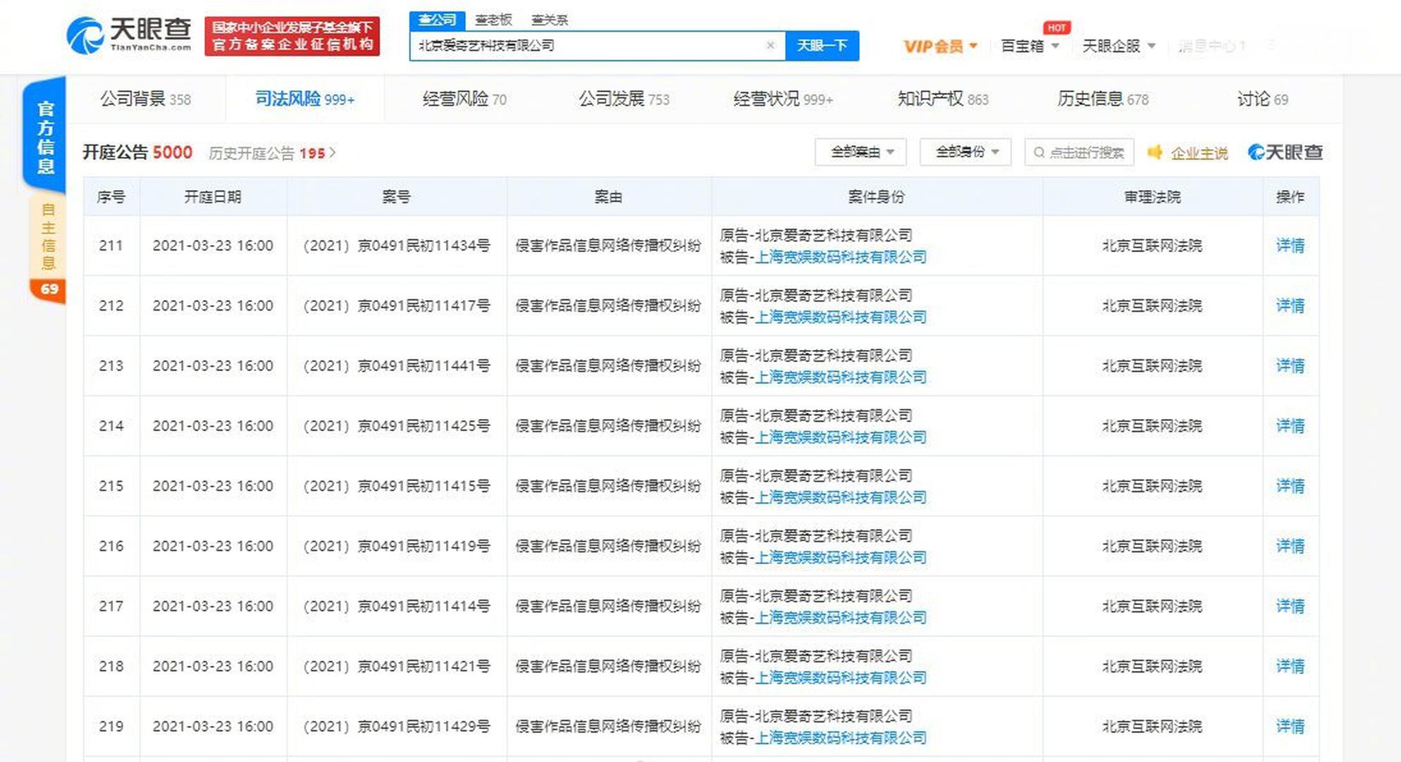
Task: Click the HOT badge above 百宝箱
Action: pos(1056,27)
